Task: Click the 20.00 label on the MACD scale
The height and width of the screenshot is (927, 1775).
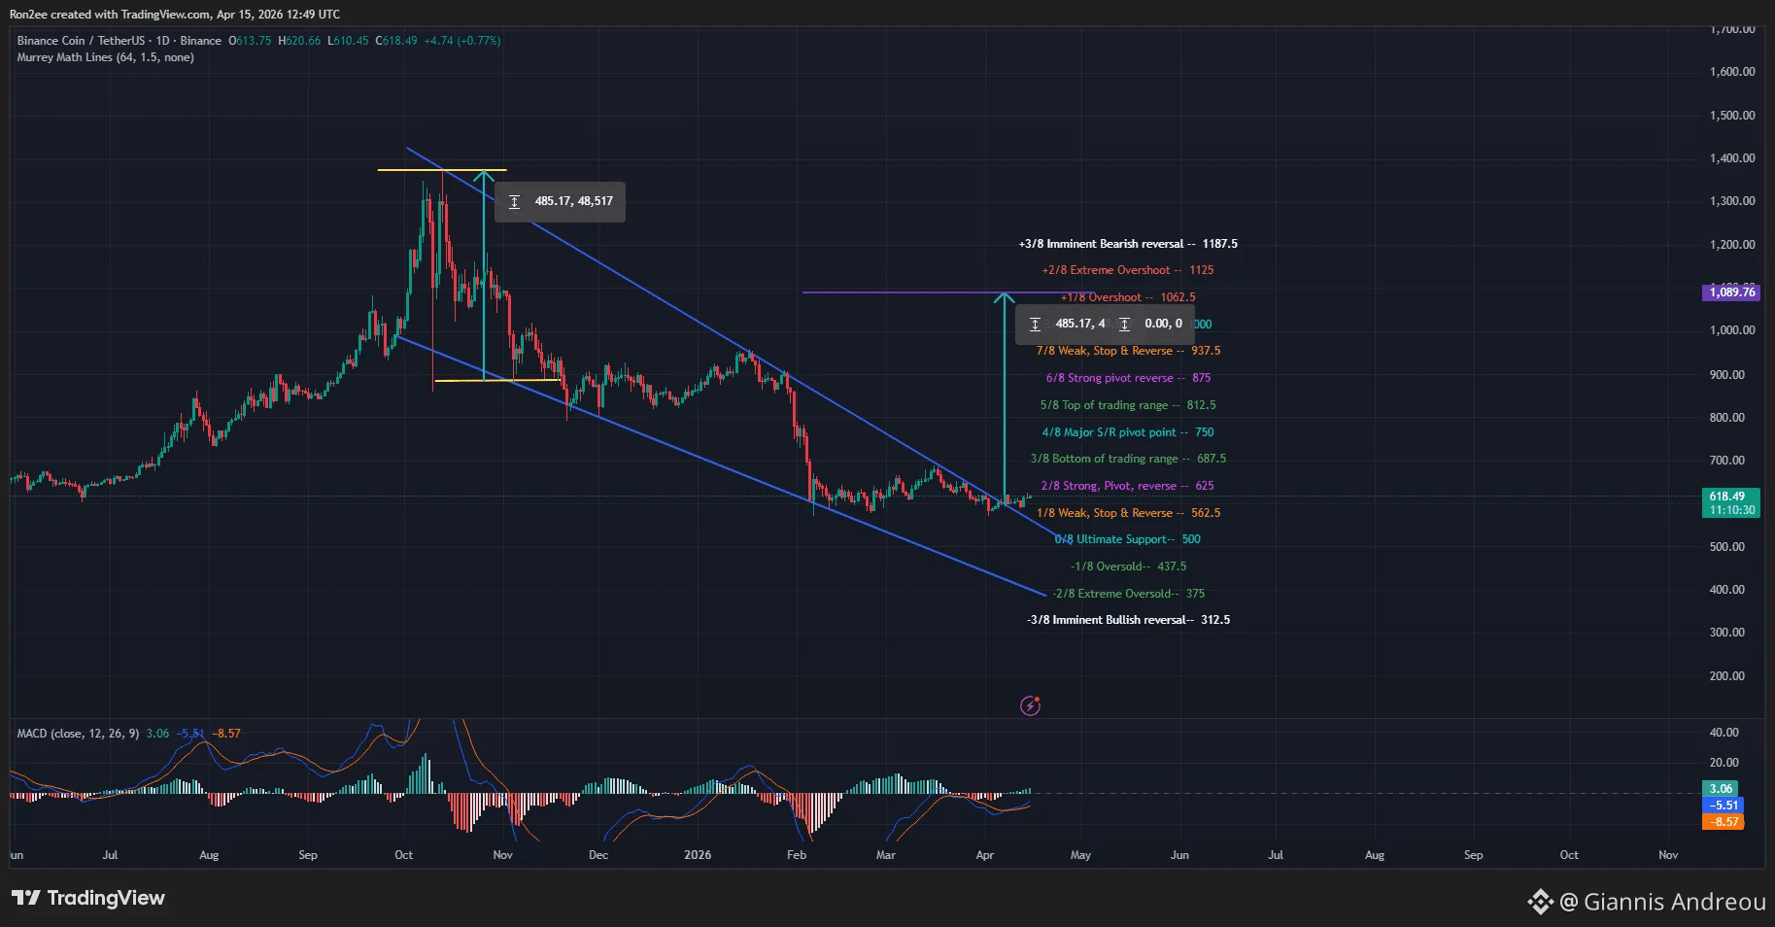Action: 1724,763
